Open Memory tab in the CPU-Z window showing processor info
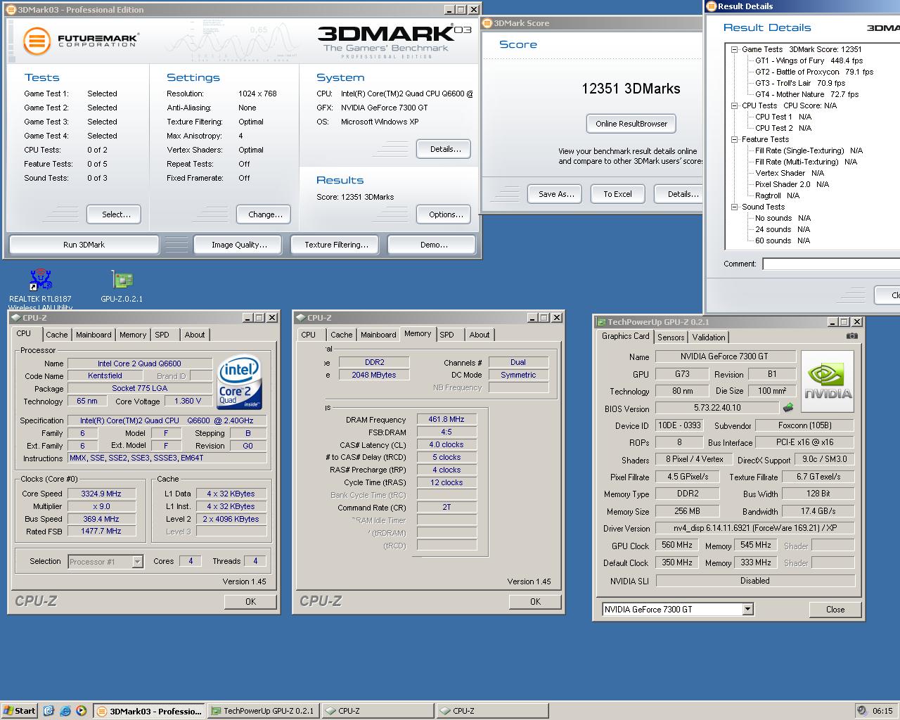The height and width of the screenshot is (720, 900). (133, 335)
